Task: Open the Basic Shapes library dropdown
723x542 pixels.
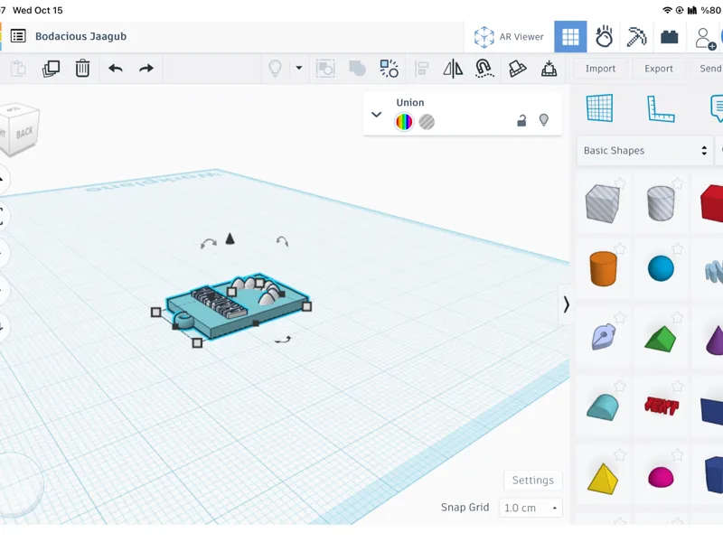Action: tap(645, 150)
